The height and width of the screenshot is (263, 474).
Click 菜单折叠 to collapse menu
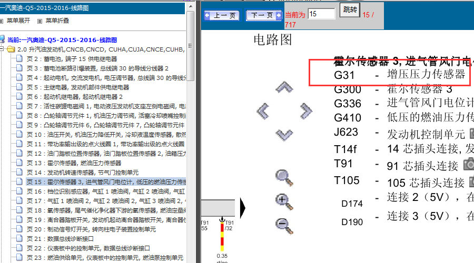[x=57, y=21]
